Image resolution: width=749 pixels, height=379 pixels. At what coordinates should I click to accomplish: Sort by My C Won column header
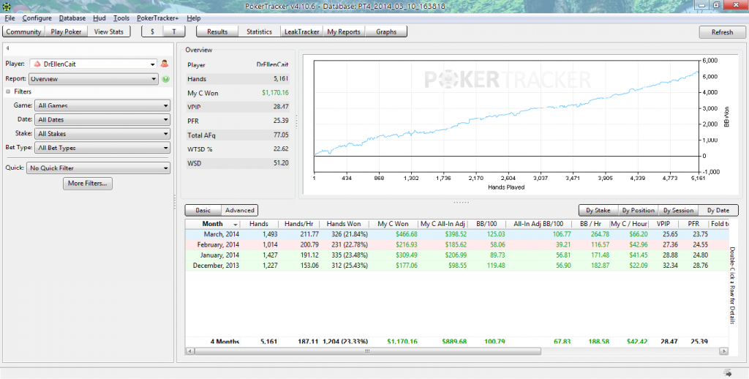tap(393, 224)
